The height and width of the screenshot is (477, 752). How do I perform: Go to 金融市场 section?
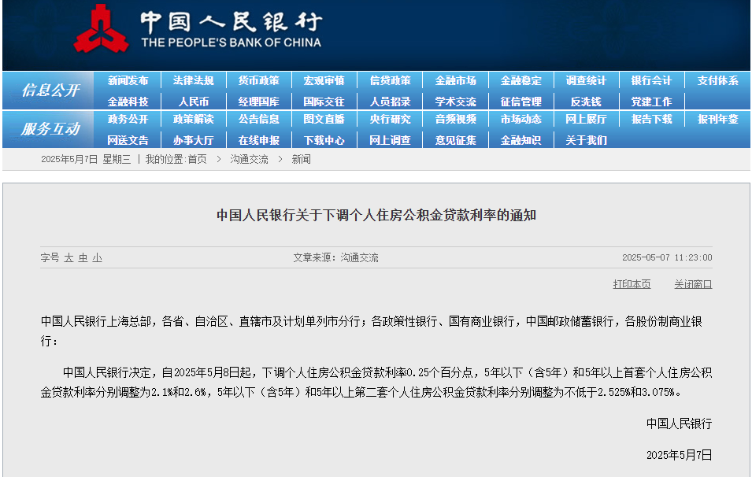(455, 80)
